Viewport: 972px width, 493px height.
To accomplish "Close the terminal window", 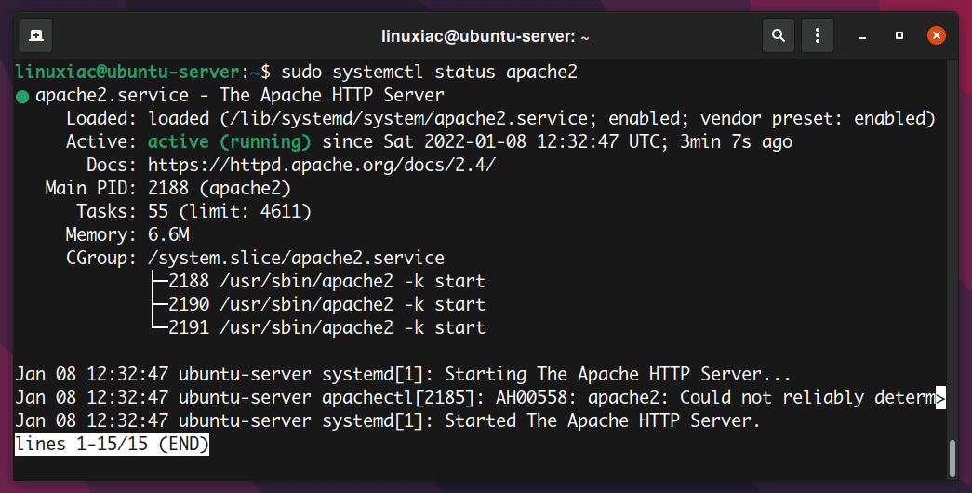I will click(936, 35).
